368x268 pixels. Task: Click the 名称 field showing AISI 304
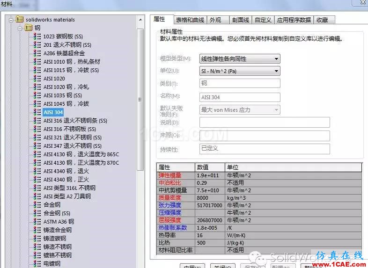(240, 97)
